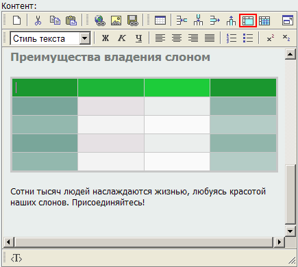Click horizontal scrollbar right arrow
This screenshot has height=267, width=298.
[x=279, y=242]
